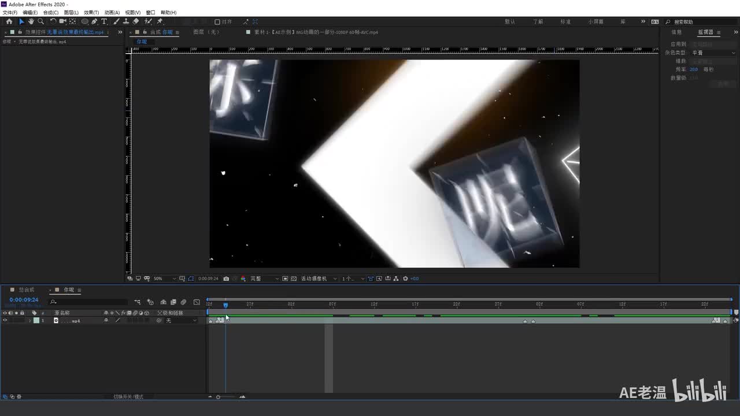Toggle transparency grid in viewer

point(294,278)
